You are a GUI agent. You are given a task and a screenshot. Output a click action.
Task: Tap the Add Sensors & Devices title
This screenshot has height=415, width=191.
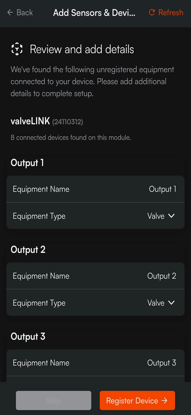pyautogui.click(x=94, y=13)
